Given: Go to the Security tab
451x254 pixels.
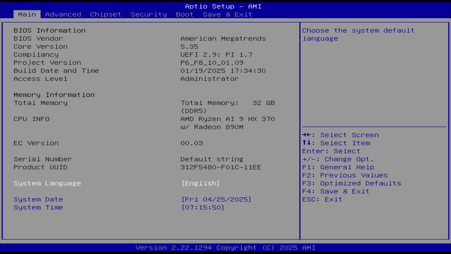Looking at the screenshot, I should pos(148,15).
